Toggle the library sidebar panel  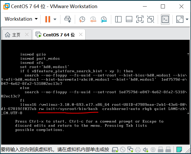(x=118, y=19)
